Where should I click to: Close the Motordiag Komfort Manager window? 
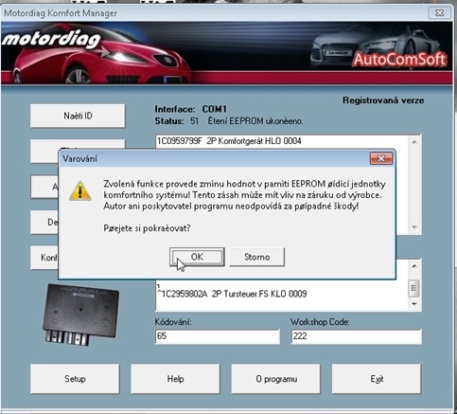[439, 13]
